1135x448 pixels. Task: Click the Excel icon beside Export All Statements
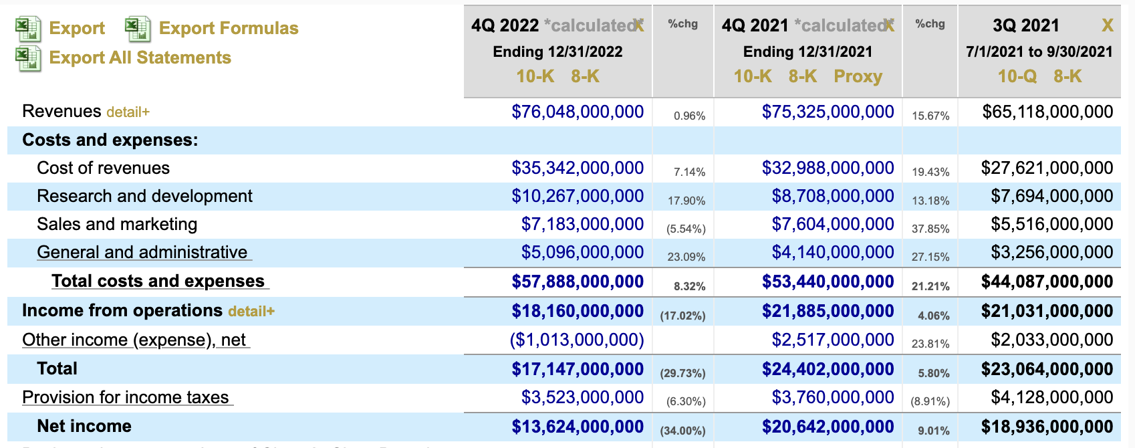coord(28,58)
